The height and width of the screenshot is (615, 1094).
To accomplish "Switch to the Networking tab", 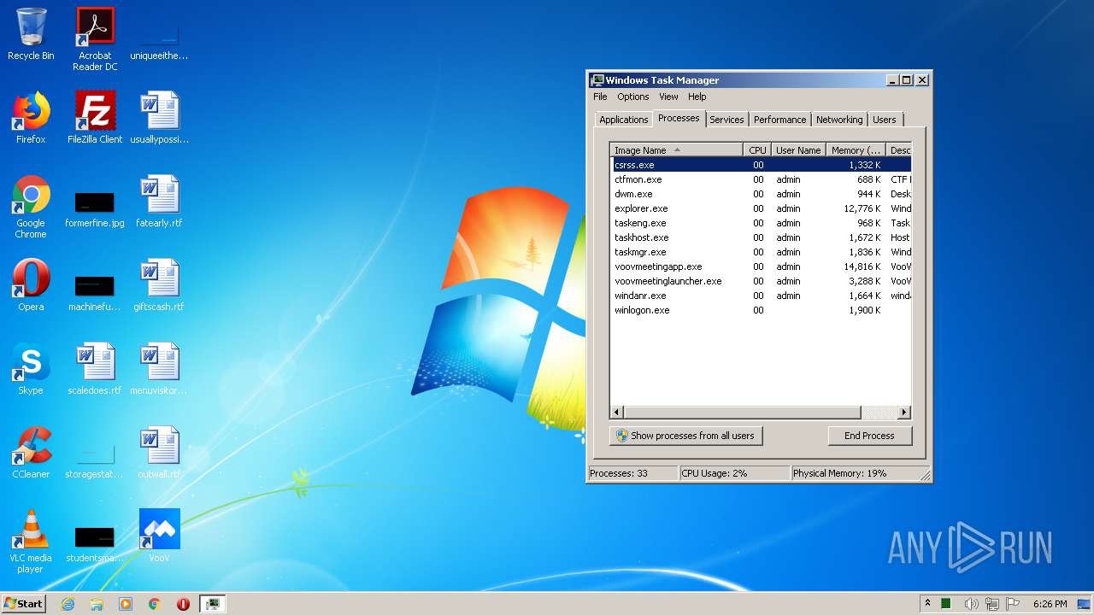I will pyautogui.click(x=839, y=120).
